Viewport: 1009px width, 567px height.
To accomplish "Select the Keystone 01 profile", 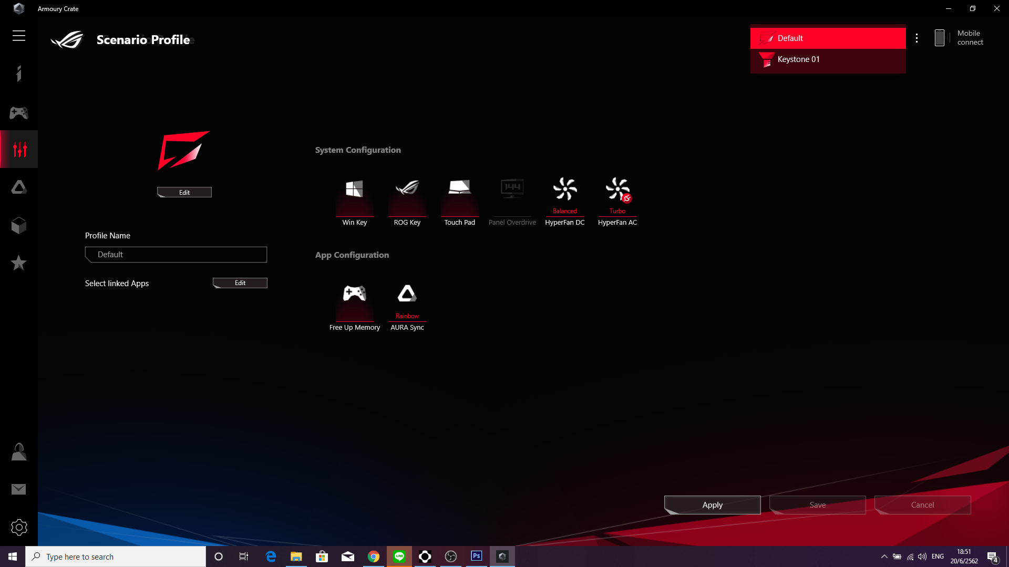I will point(828,59).
